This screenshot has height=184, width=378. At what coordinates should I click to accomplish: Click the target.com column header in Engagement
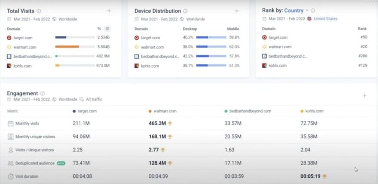pos(85,111)
